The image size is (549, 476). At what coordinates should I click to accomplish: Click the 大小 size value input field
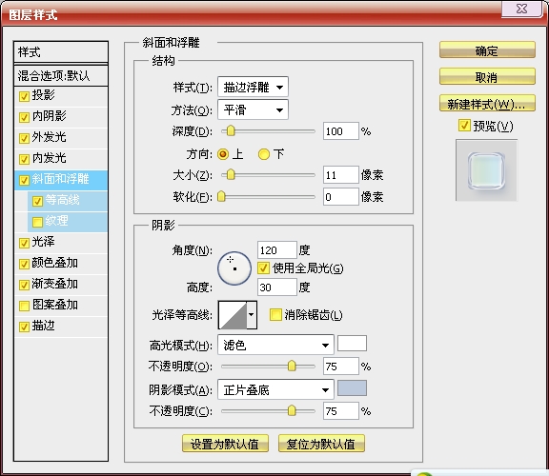pyautogui.click(x=340, y=174)
